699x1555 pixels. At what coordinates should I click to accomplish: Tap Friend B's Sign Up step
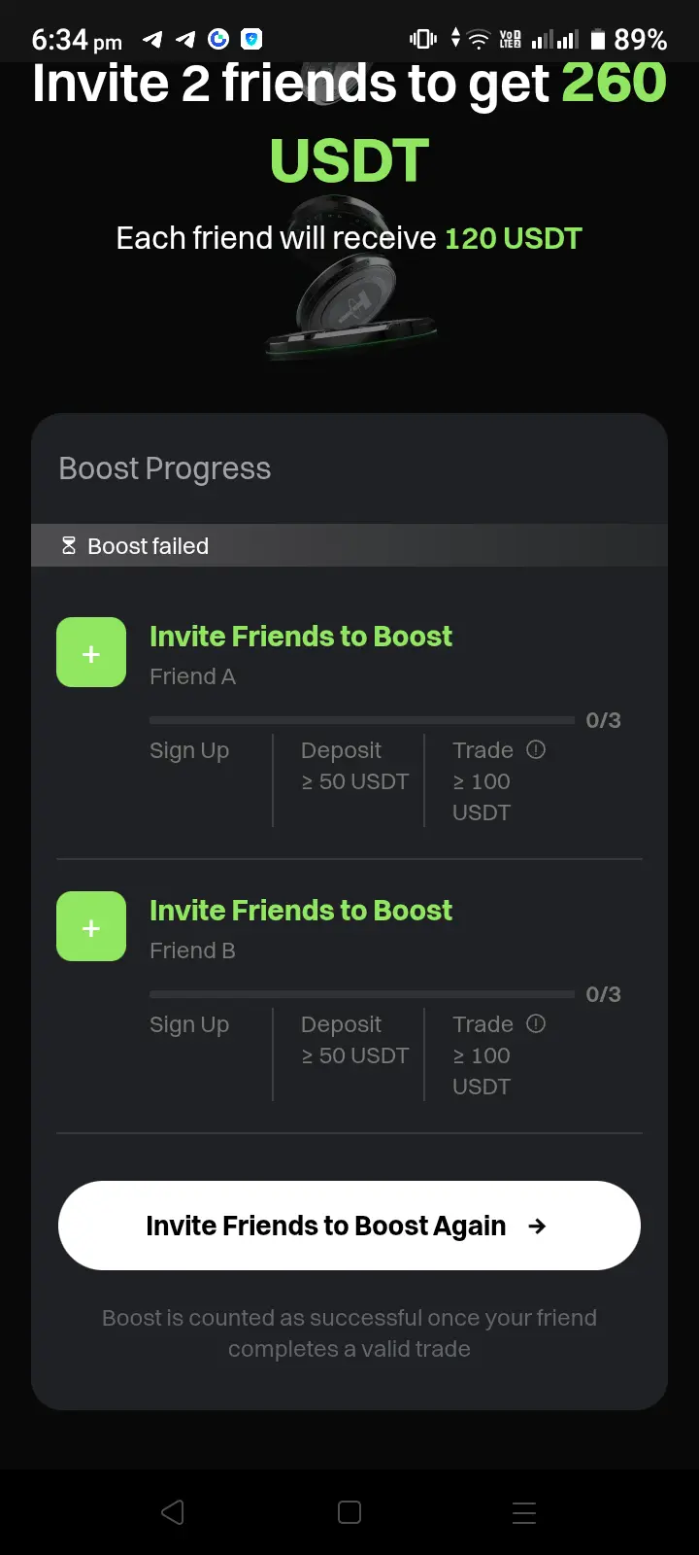(x=189, y=1024)
